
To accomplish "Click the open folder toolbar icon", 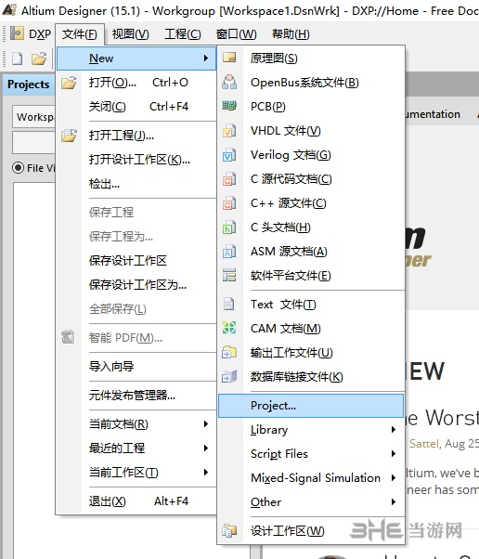I will pyautogui.click(x=39, y=58).
